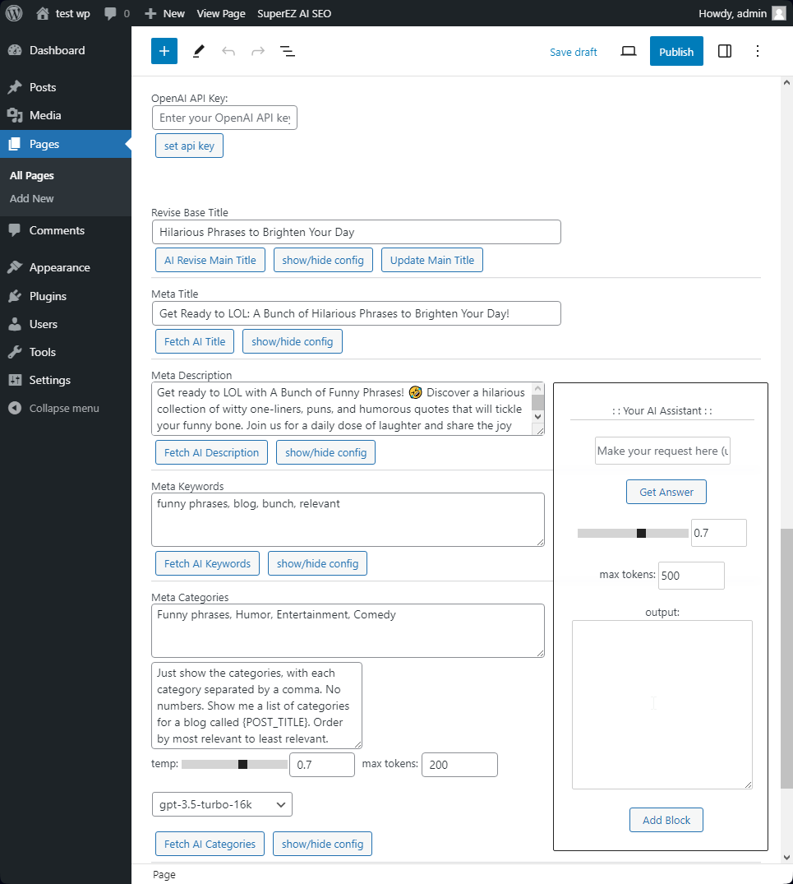Click the Appearance brush icon
The image size is (793, 884).
(x=15, y=267)
